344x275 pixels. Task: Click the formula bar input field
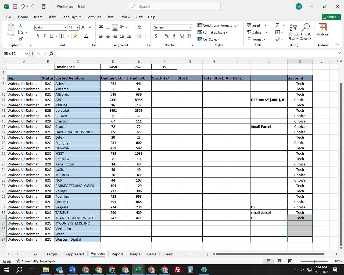coord(198,53)
